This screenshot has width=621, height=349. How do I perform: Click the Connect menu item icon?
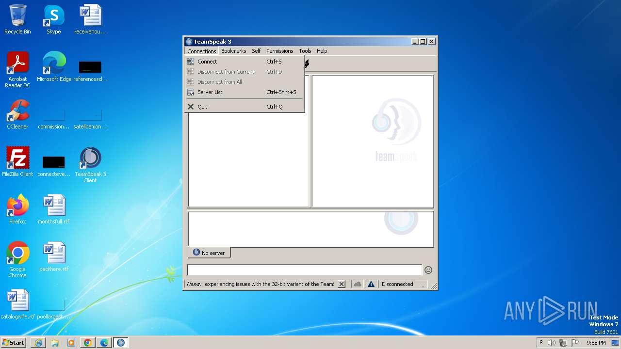click(191, 62)
